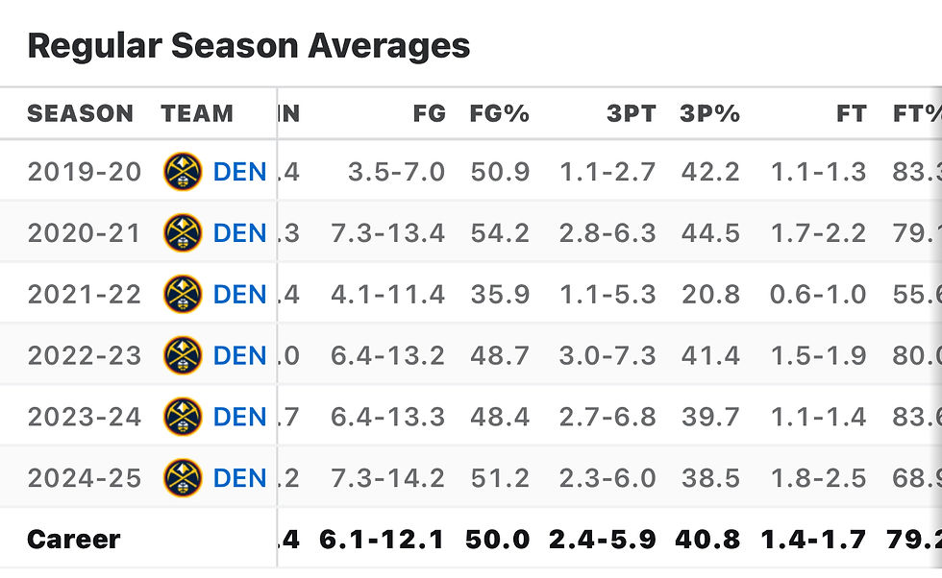Click the TEAM column header

tap(197, 113)
